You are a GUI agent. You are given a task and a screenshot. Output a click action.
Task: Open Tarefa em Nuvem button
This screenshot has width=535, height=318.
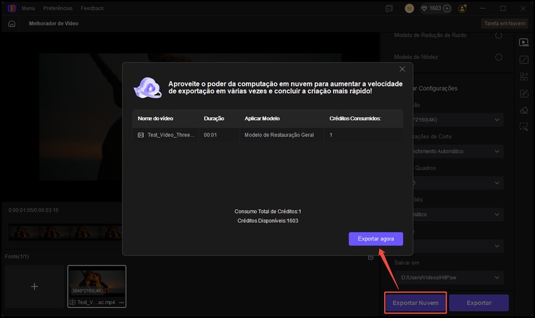pos(504,24)
